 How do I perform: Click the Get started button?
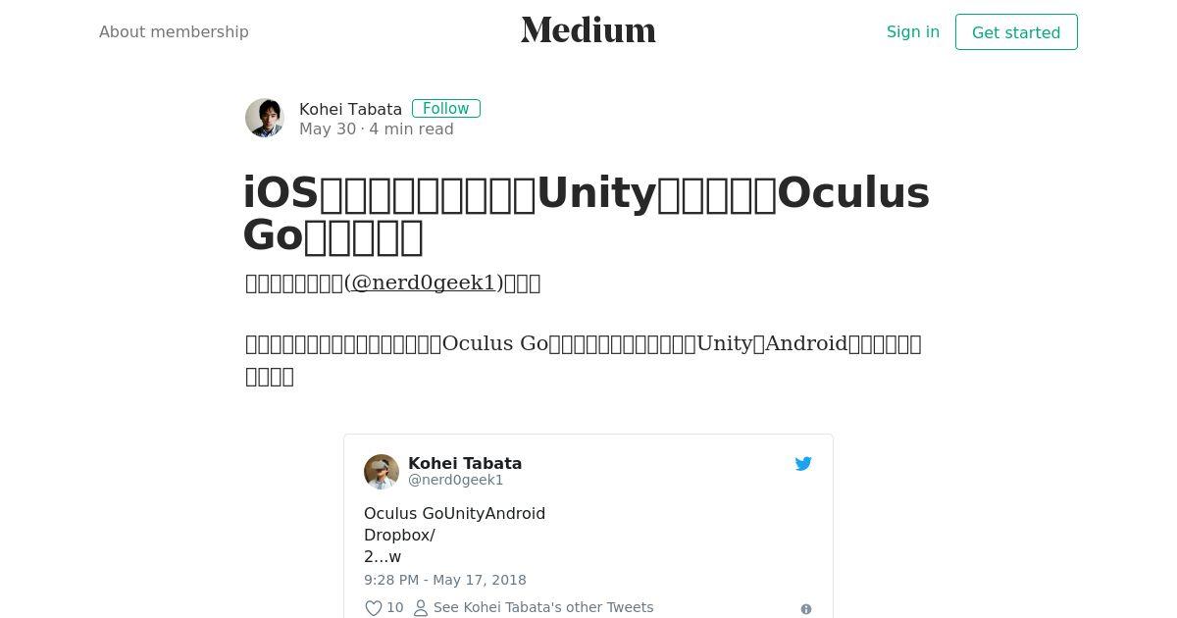pos(1016,32)
